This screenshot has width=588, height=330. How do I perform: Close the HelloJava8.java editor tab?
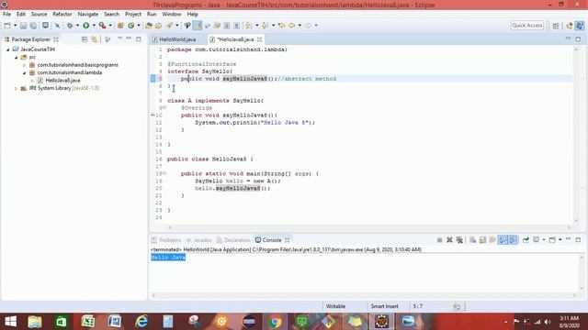tap(259, 39)
